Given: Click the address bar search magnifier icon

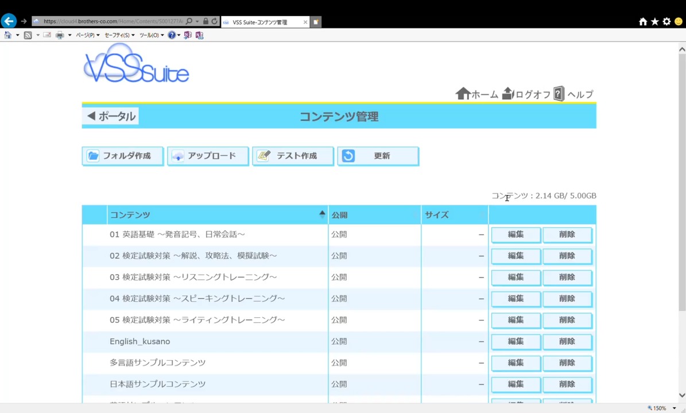Looking at the screenshot, I should pos(189,21).
